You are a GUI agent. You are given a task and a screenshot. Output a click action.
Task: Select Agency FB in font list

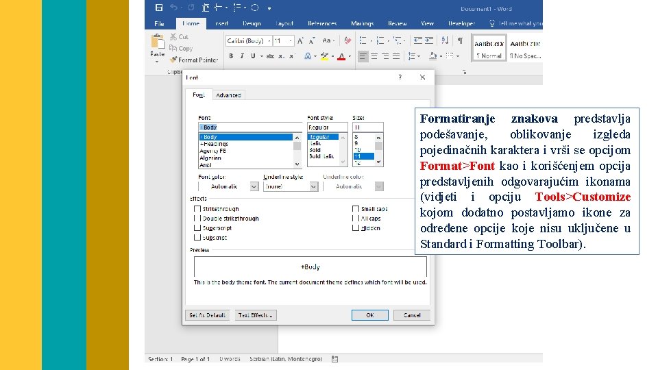click(212, 151)
